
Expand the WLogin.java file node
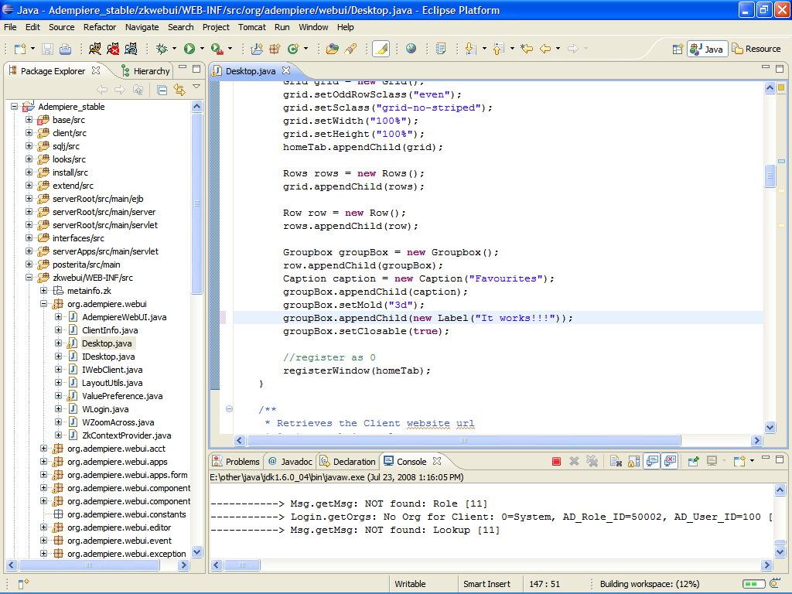click(58, 408)
